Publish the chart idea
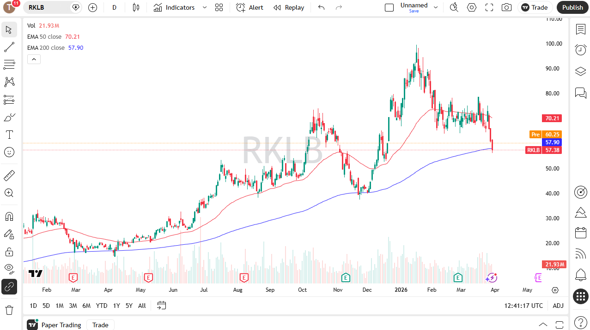Screen dimensions: 590x330 [x=573, y=7]
